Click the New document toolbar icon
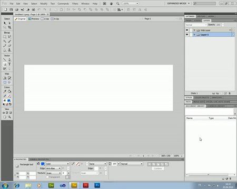Viewport: 237px width, 189px height. [x=5, y=9]
